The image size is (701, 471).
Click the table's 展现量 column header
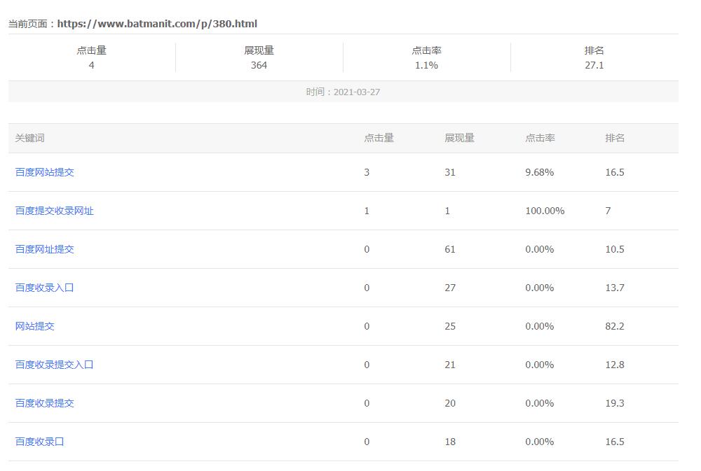459,138
